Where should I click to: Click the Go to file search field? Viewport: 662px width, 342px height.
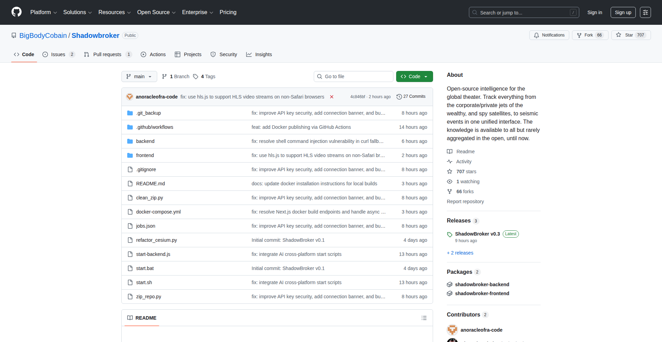pyautogui.click(x=353, y=76)
